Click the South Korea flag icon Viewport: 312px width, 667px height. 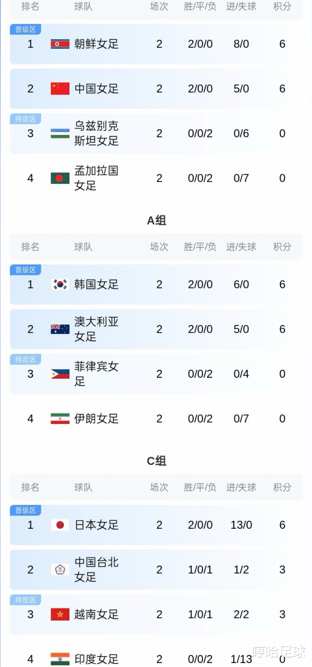point(60,284)
